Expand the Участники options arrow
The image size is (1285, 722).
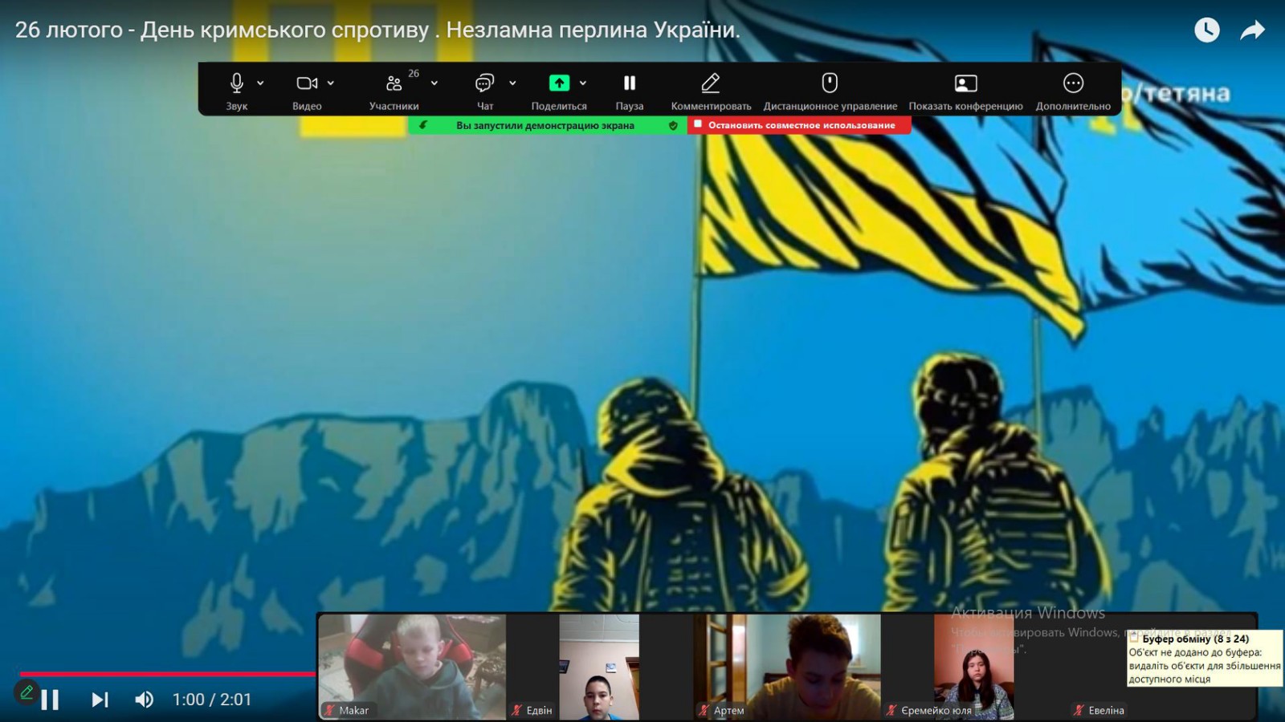434,83
